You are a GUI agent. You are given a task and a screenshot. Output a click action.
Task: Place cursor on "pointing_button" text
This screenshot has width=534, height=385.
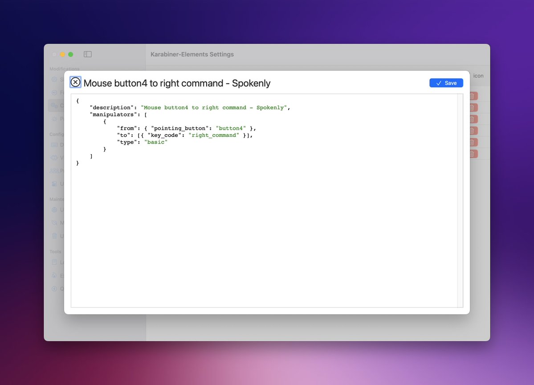click(x=179, y=128)
